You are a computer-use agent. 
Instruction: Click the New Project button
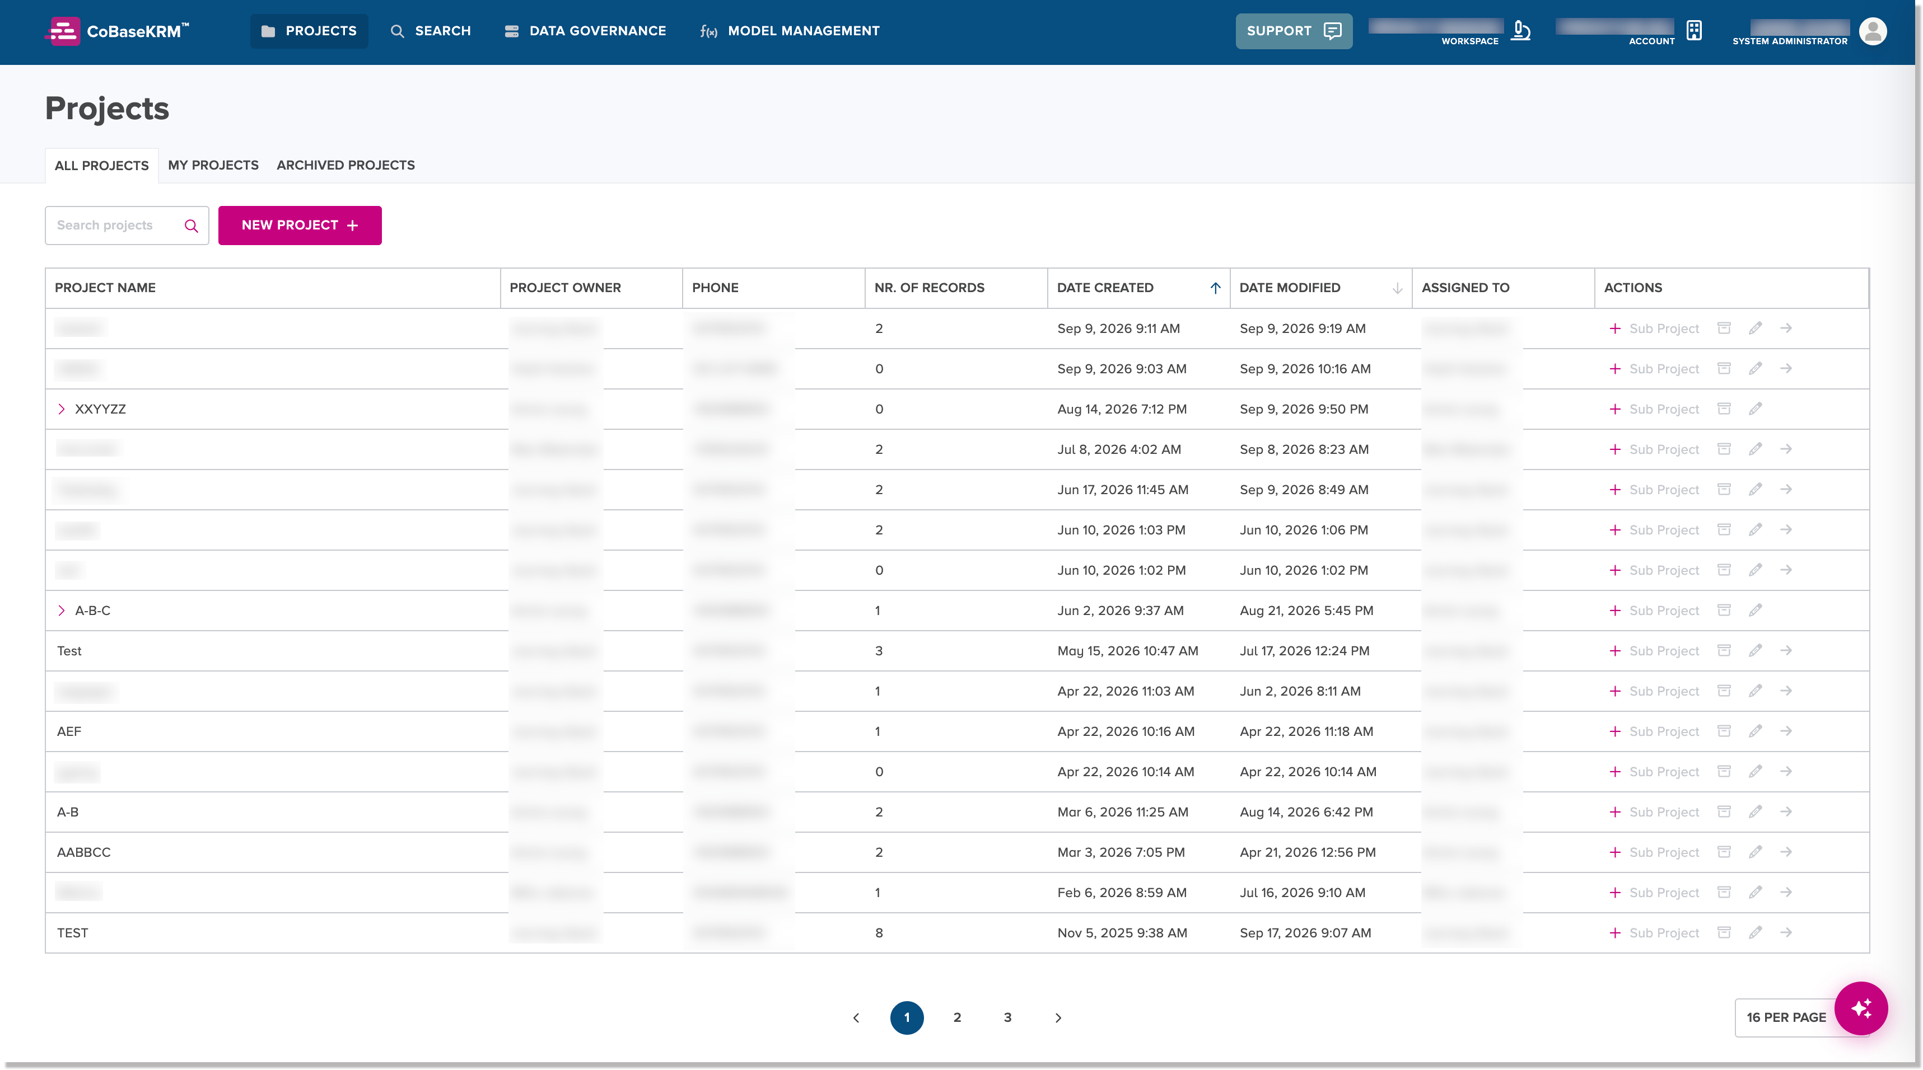pos(300,226)
